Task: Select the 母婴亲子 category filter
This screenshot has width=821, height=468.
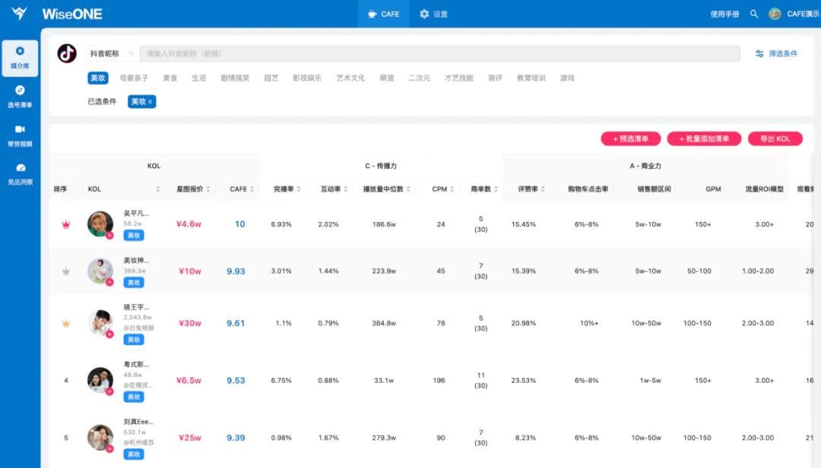Action: pyautogui.click(x=134, y=78)
